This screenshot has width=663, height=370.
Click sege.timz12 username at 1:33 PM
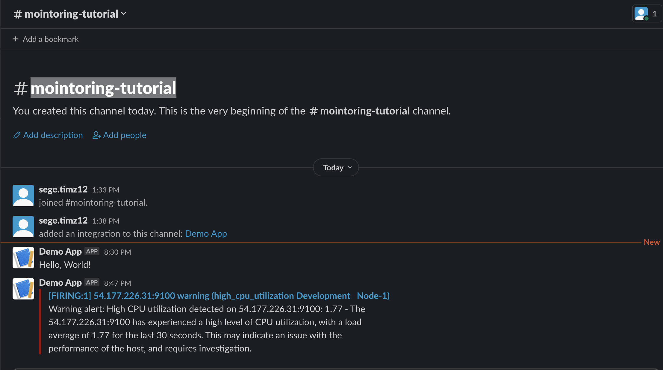pyautogui.click(x=63, y=189)
